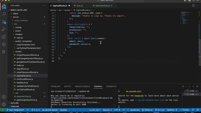Open getGoogleOauthUrl.js file

point(27,100)
